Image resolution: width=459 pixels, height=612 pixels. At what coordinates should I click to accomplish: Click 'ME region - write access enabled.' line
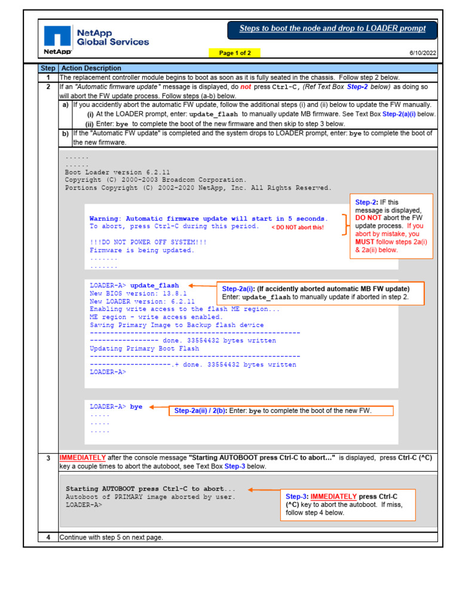156,317
